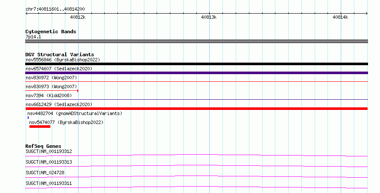Click the thick red nsv6612429 variant bar
This screenshot has height=193, width=380.
tap(196, 109)
